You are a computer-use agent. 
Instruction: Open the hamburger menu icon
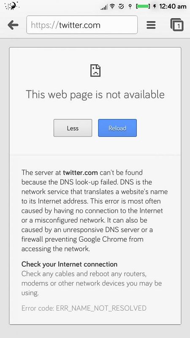[151, 25]
